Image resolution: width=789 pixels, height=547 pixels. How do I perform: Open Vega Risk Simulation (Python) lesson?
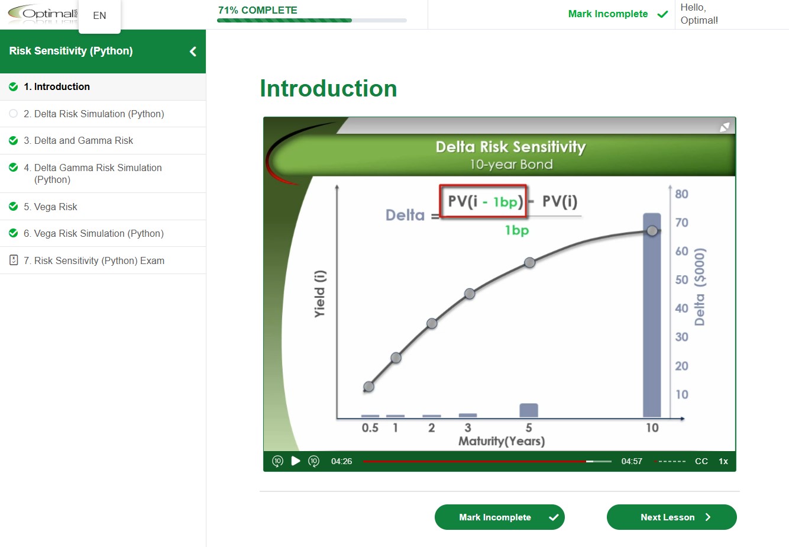click(x=99, y=233)
